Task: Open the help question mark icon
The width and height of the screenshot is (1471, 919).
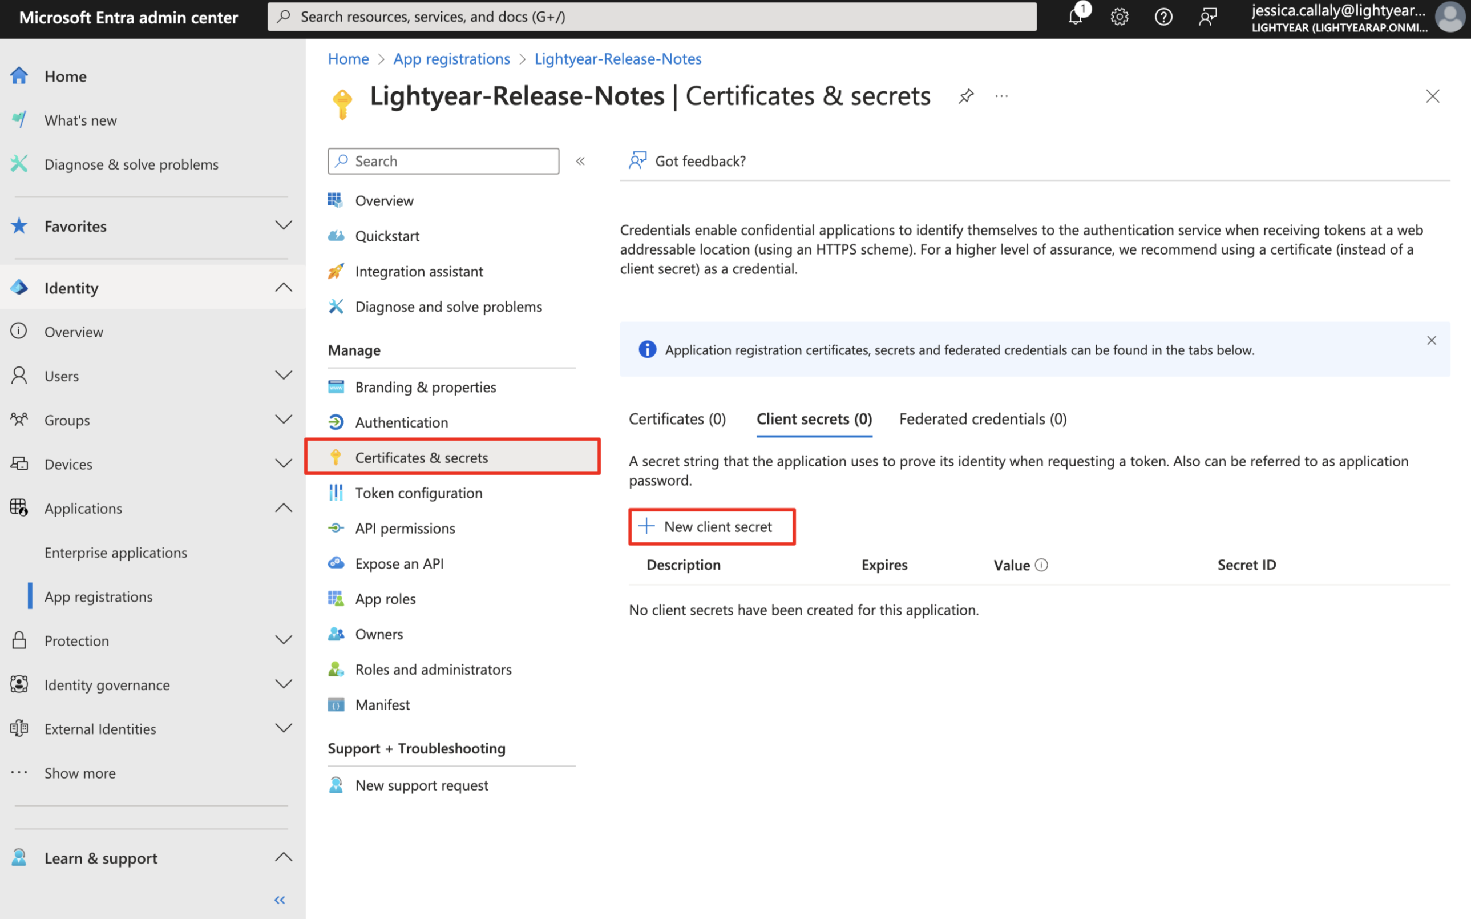Action: (x=1163, y=17)
